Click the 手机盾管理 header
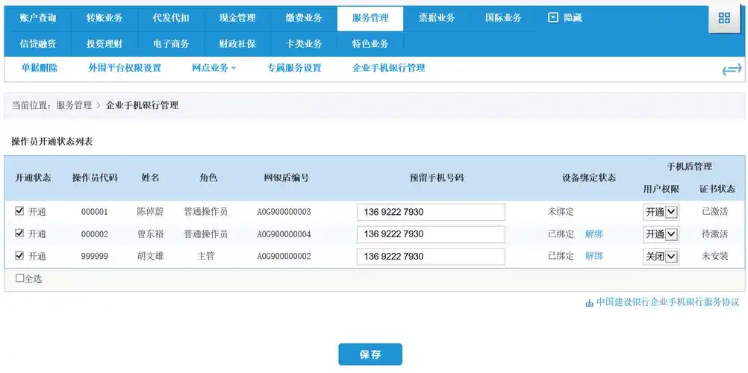 (689, 166)
